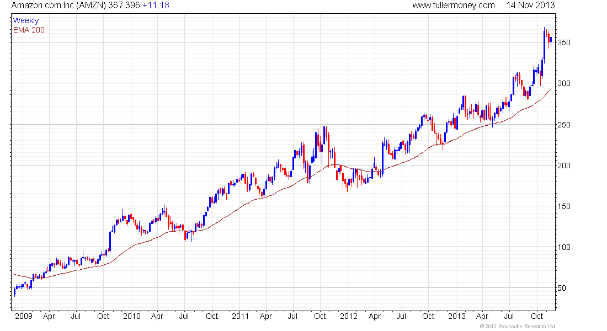Screen dimensions: 607x331
Task: Click the Amazon.com Inc (AMZN) chart title
Action: pyautogui.click(x=58, y=6)
